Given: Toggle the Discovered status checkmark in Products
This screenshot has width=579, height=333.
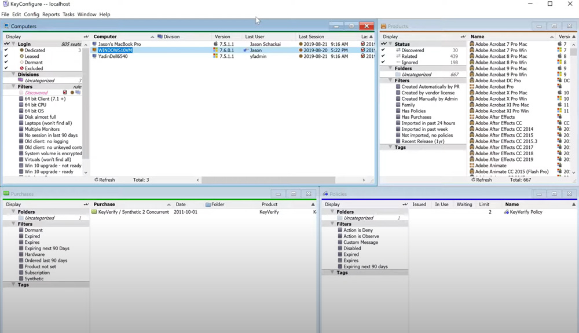Looking at the screenshot, I should (x=383, y=50).
